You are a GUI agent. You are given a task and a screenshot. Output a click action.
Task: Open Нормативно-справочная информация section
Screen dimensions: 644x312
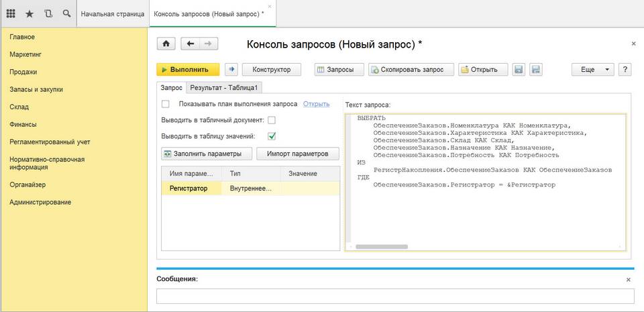[x=47, y=163]
